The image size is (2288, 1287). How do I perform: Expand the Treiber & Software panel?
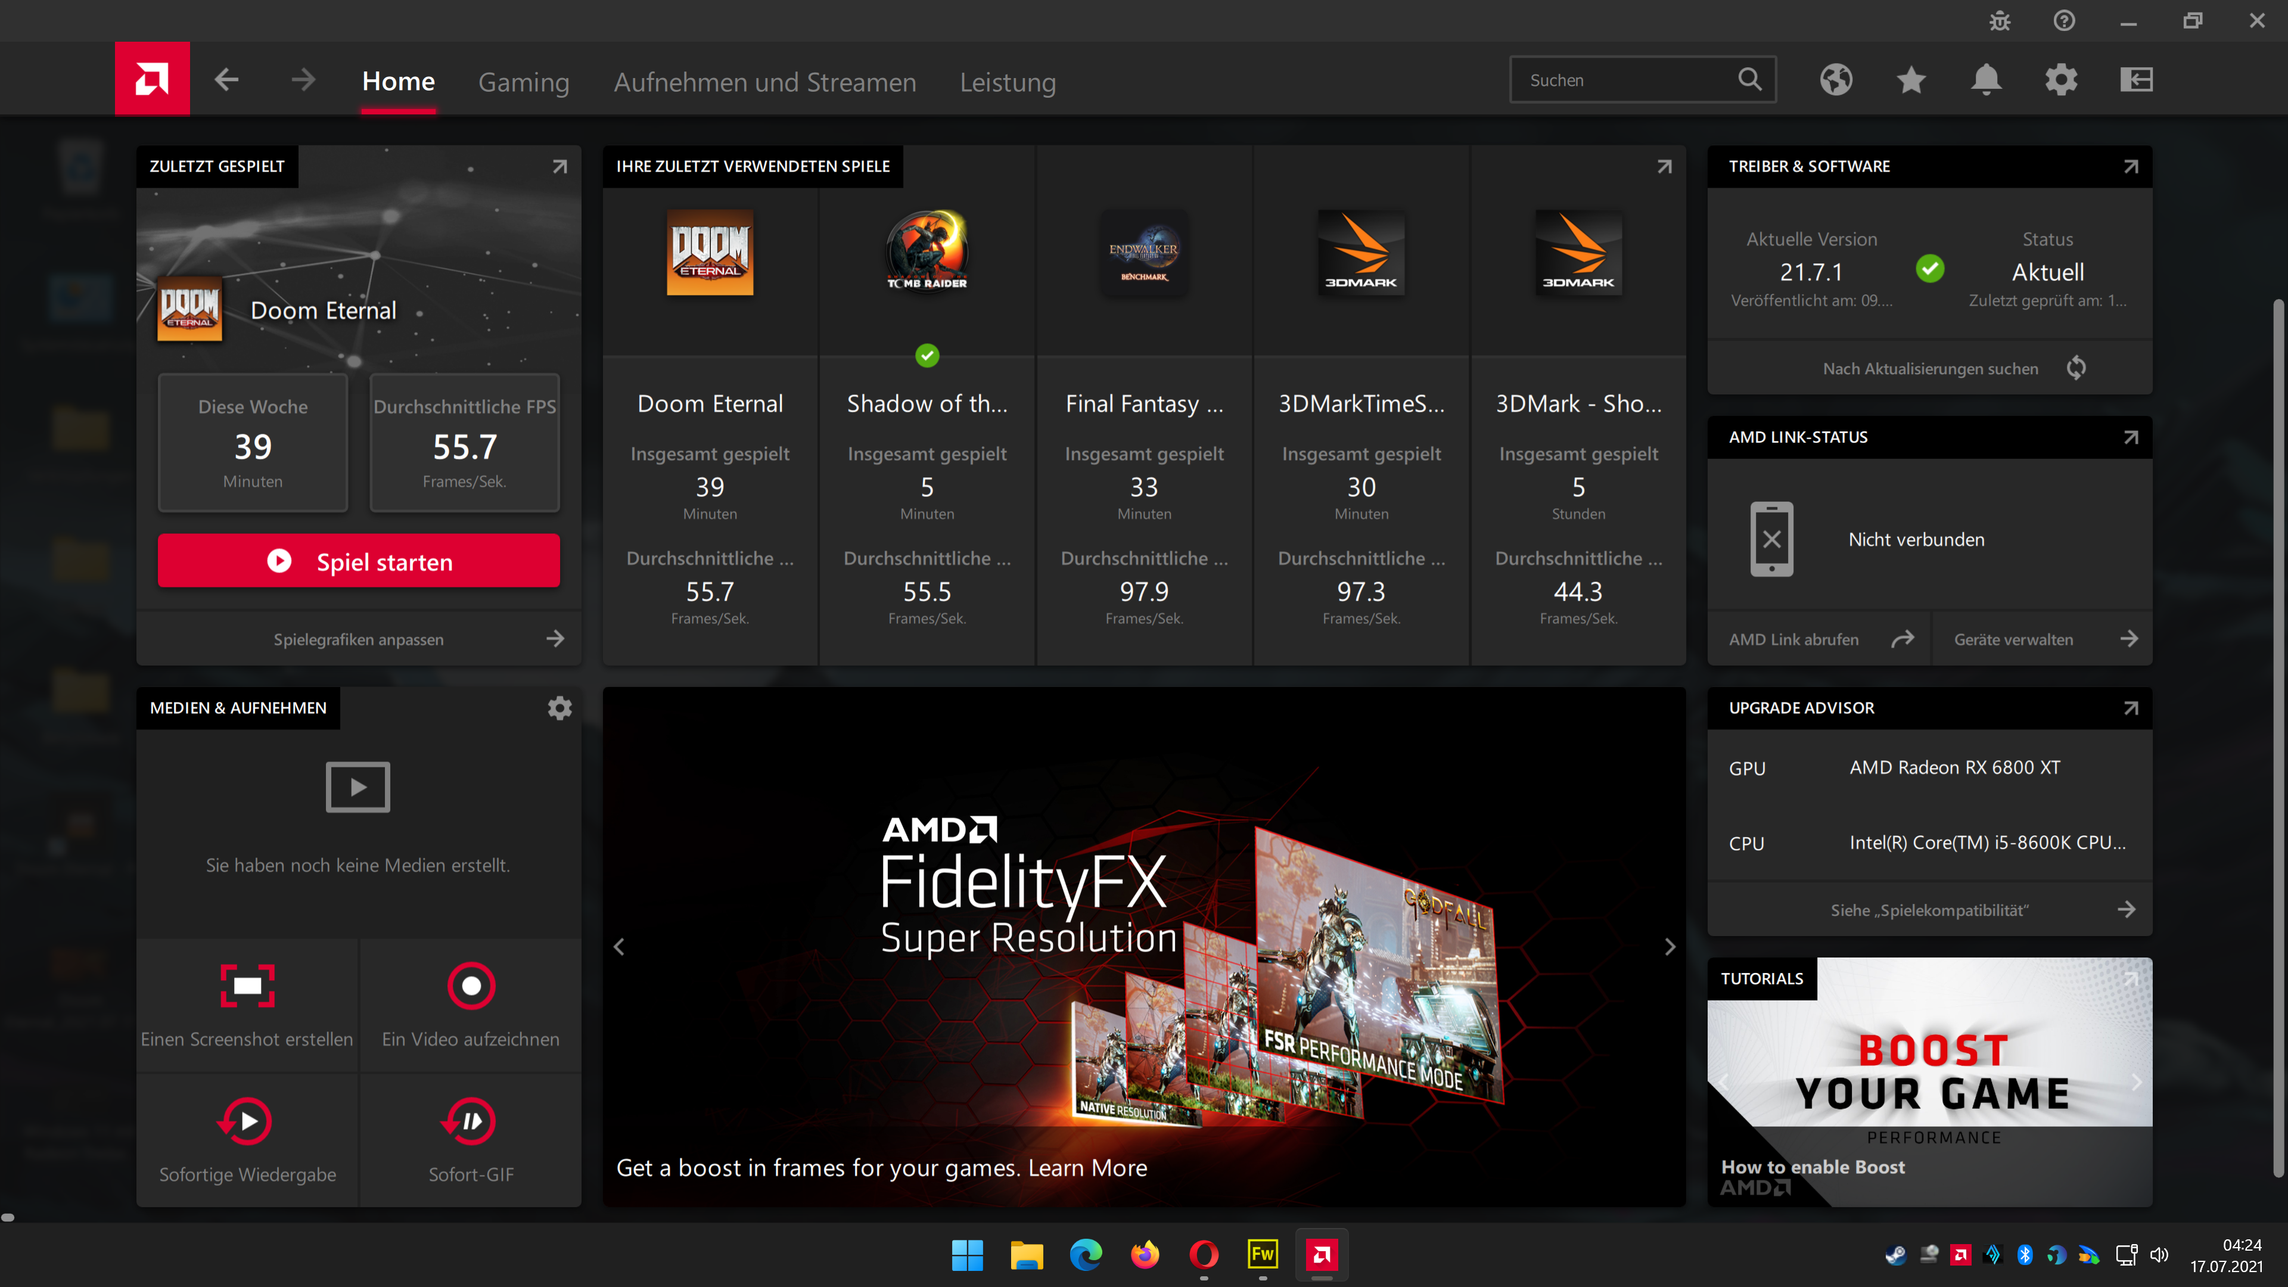click(x=2130, y=166)
